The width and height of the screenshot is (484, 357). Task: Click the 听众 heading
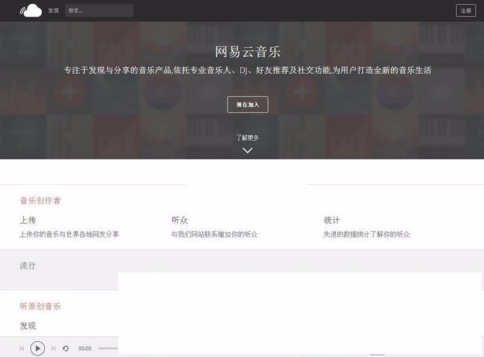click(180, 220)
